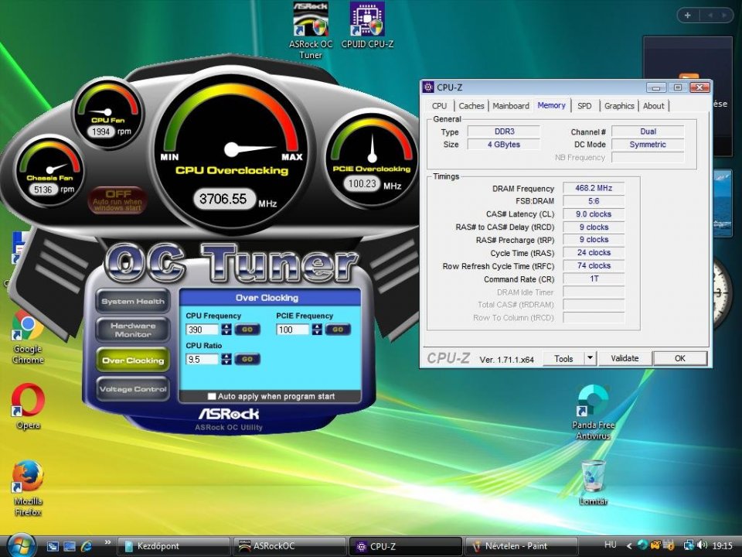Image resolution: width=742 pixels, height=557 pixels.
Task: Click the sidebar gadget add plus button
Action: click(x=688, y=15)
